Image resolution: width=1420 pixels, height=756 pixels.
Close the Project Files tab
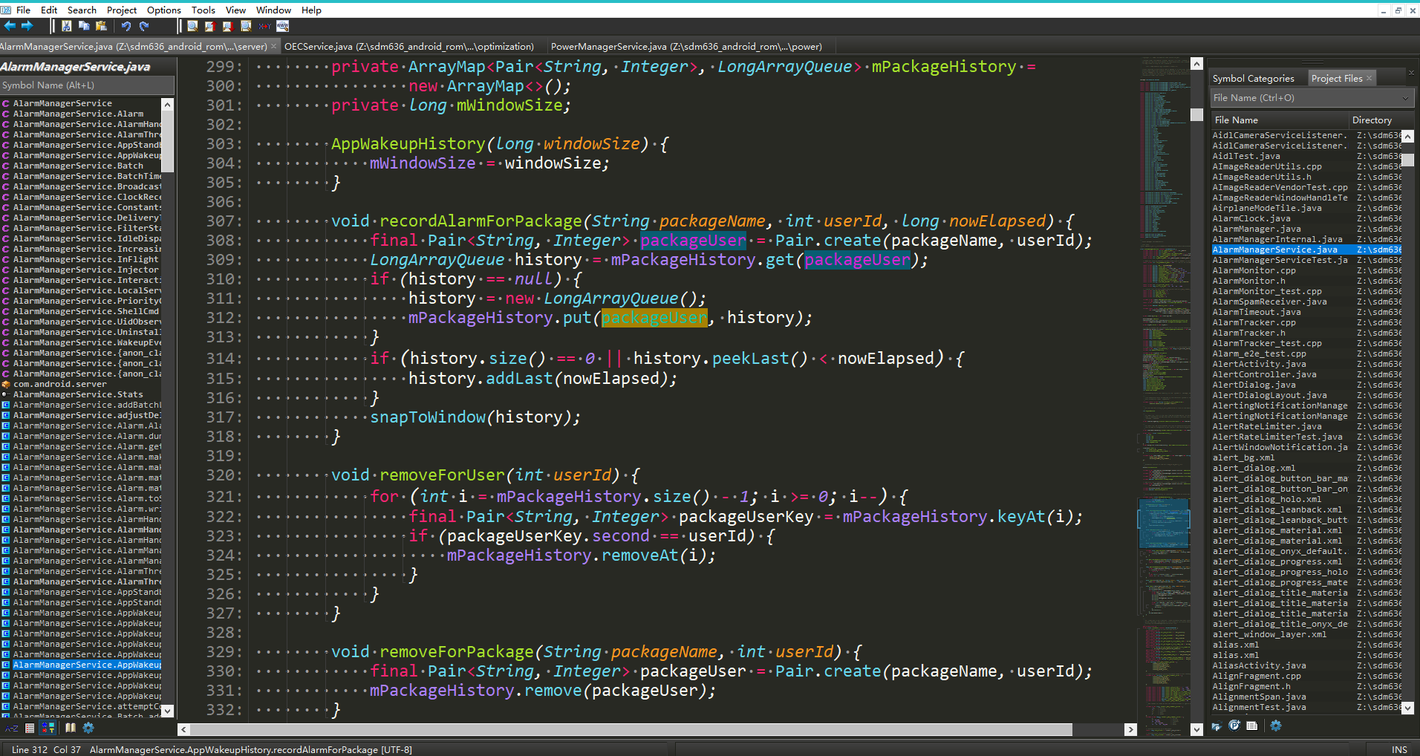coord(1369,77)
